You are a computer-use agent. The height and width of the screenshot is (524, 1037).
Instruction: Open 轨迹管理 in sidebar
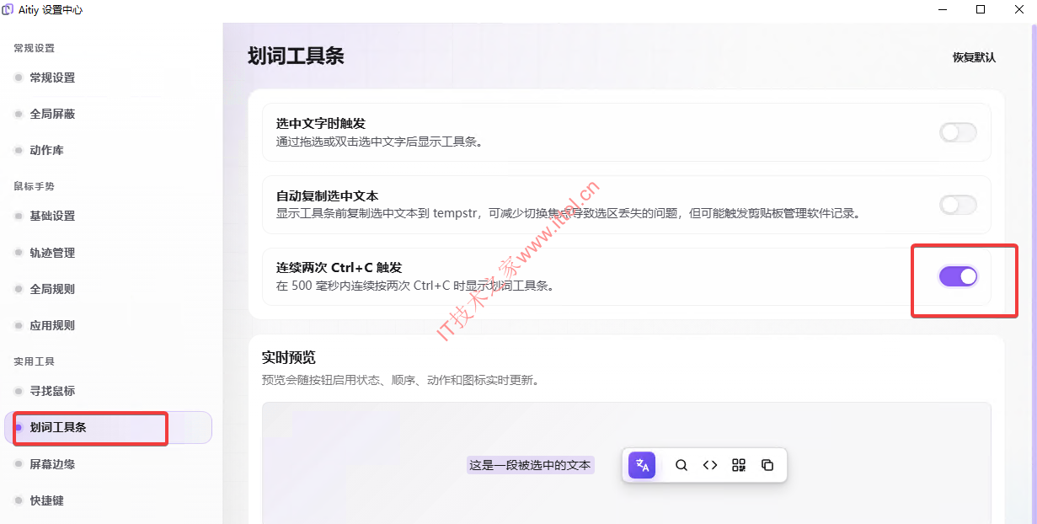tap(108, 253)
